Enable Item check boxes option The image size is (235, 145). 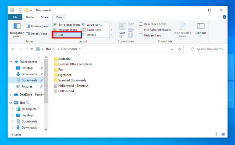point(141,24)
